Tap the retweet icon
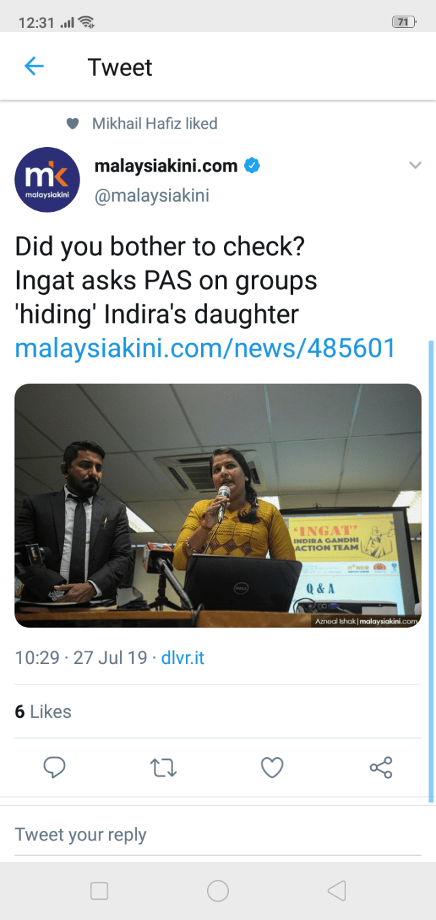Screen dimensions: 436x920 point(163,768)
